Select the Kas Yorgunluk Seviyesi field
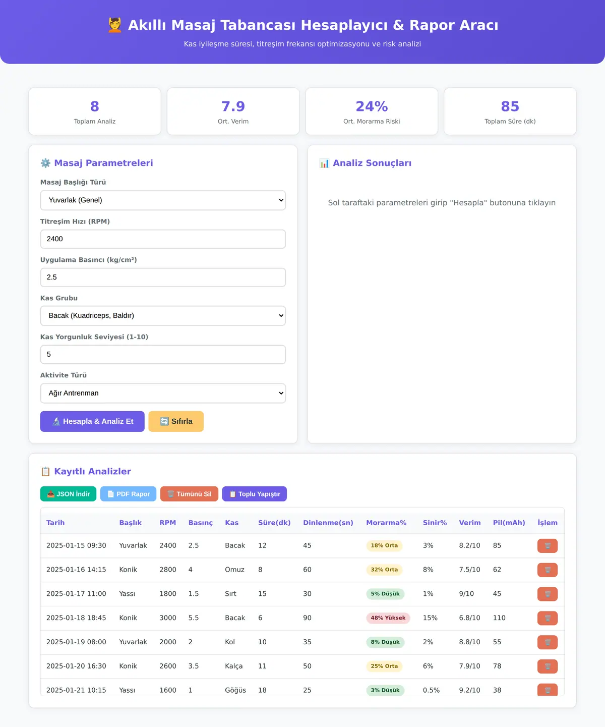605x727 pixels. 163,355
